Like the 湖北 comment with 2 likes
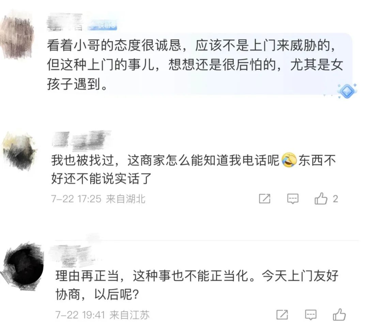 pos(321,199)
